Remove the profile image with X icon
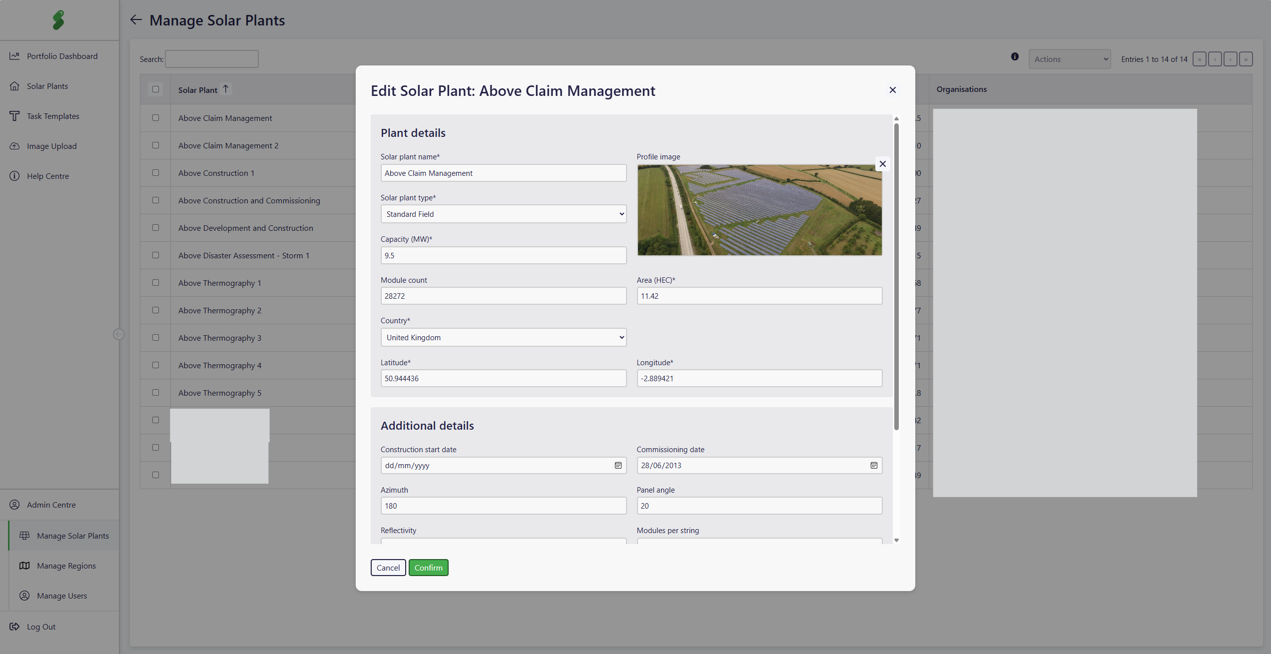Image resolution: width=1271 pixels, height=654 pixels. tap(883, 164)
